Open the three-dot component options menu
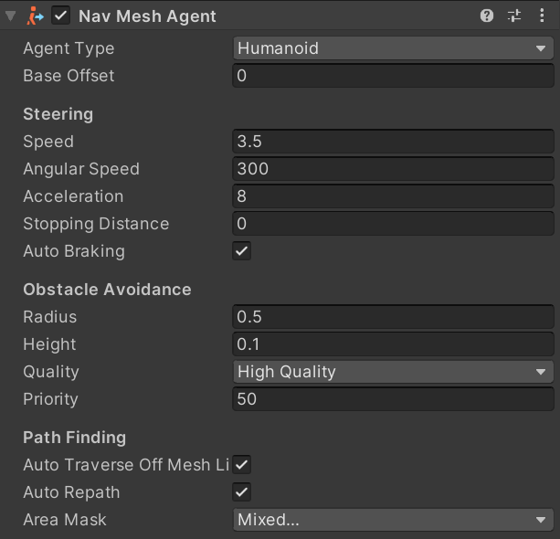This screenshot has height=539, width=560. point(542,16)
